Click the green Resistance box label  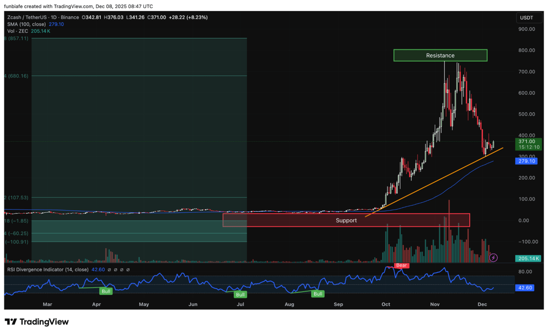click(440, 55)
